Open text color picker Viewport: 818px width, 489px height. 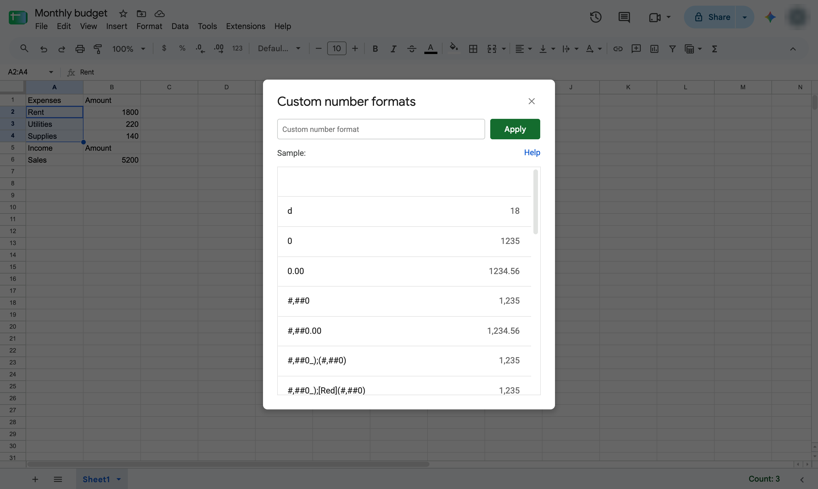click(x=431, y=49)
